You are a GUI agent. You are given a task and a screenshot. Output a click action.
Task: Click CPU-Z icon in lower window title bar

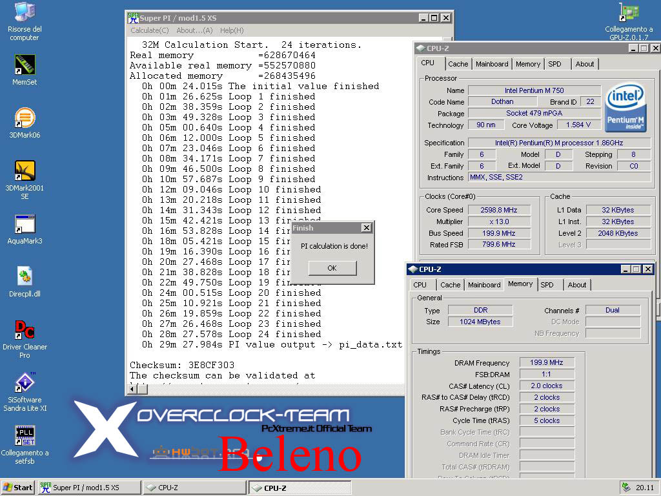tap(412, 269)
